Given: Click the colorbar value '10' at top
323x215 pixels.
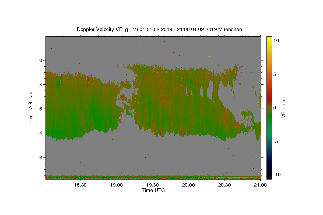Looking at the screenshot, I should coord(276,41).
